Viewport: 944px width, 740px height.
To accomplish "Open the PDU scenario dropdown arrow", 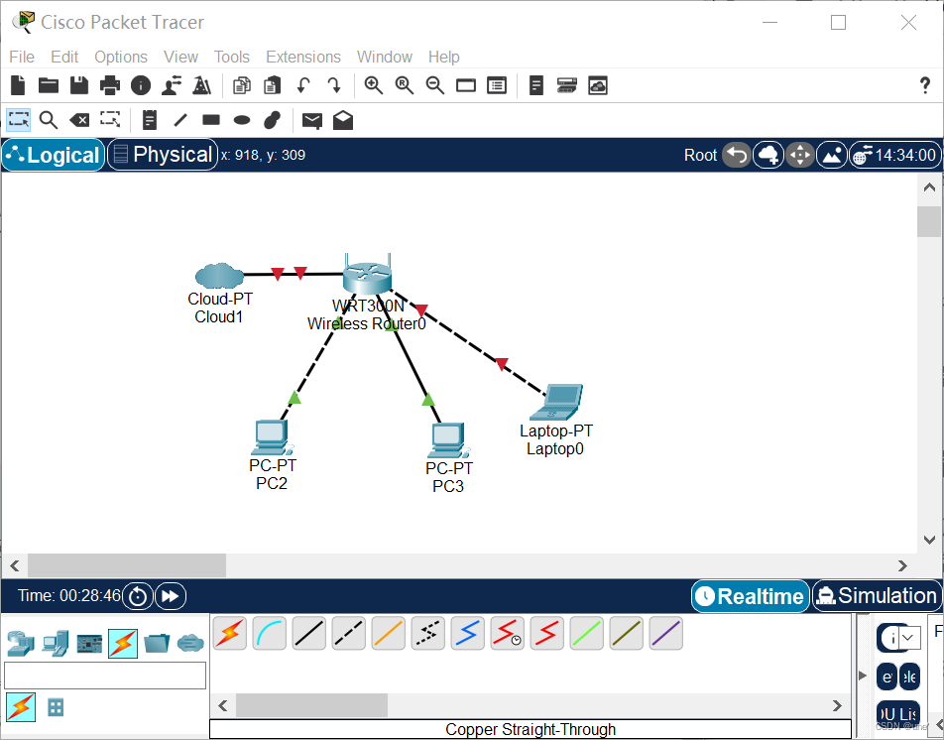I will click(909, 637).
